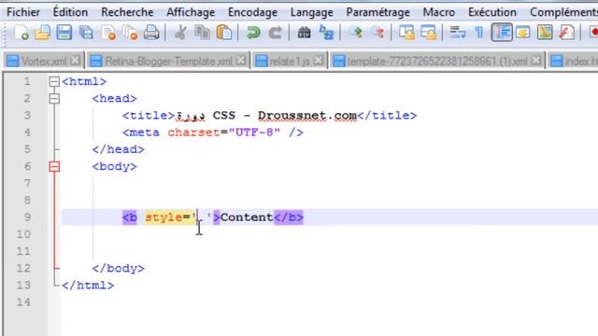Screen dimensions: 598x336
Task: Click the <title> opening tag on line 3
Action: (149, 116)
